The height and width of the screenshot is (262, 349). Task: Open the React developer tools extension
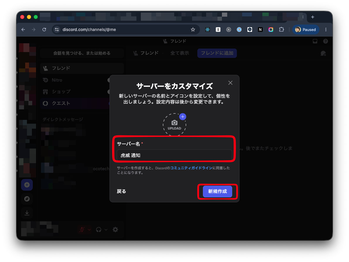point(208,30)
